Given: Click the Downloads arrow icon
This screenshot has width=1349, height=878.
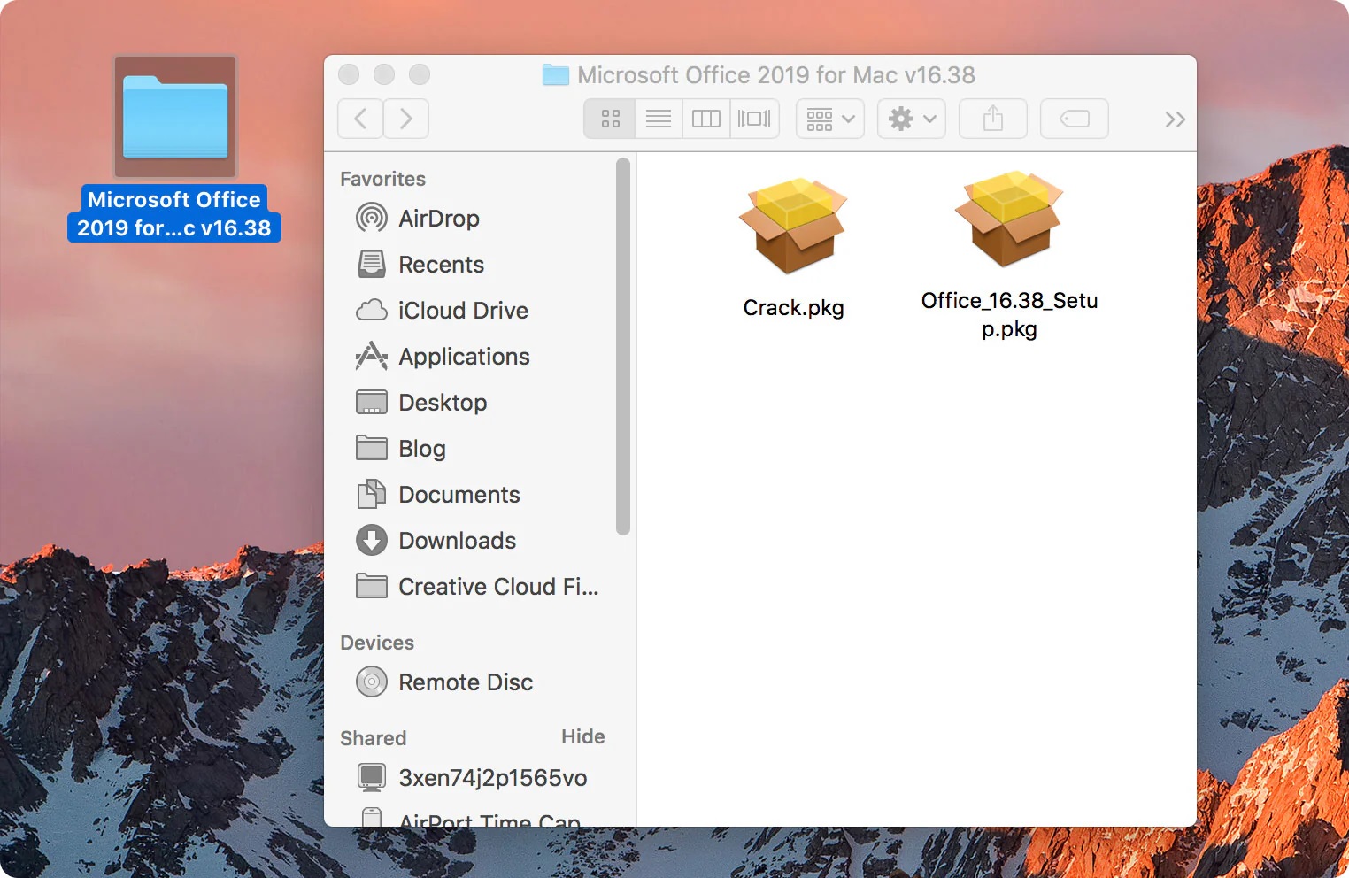Looking at the screenshot, I should [x=372, y=540].
